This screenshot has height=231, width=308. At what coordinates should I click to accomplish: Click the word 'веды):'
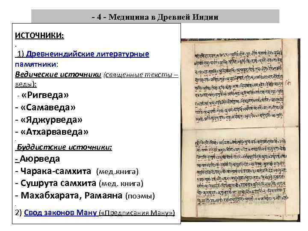[26, 84]
